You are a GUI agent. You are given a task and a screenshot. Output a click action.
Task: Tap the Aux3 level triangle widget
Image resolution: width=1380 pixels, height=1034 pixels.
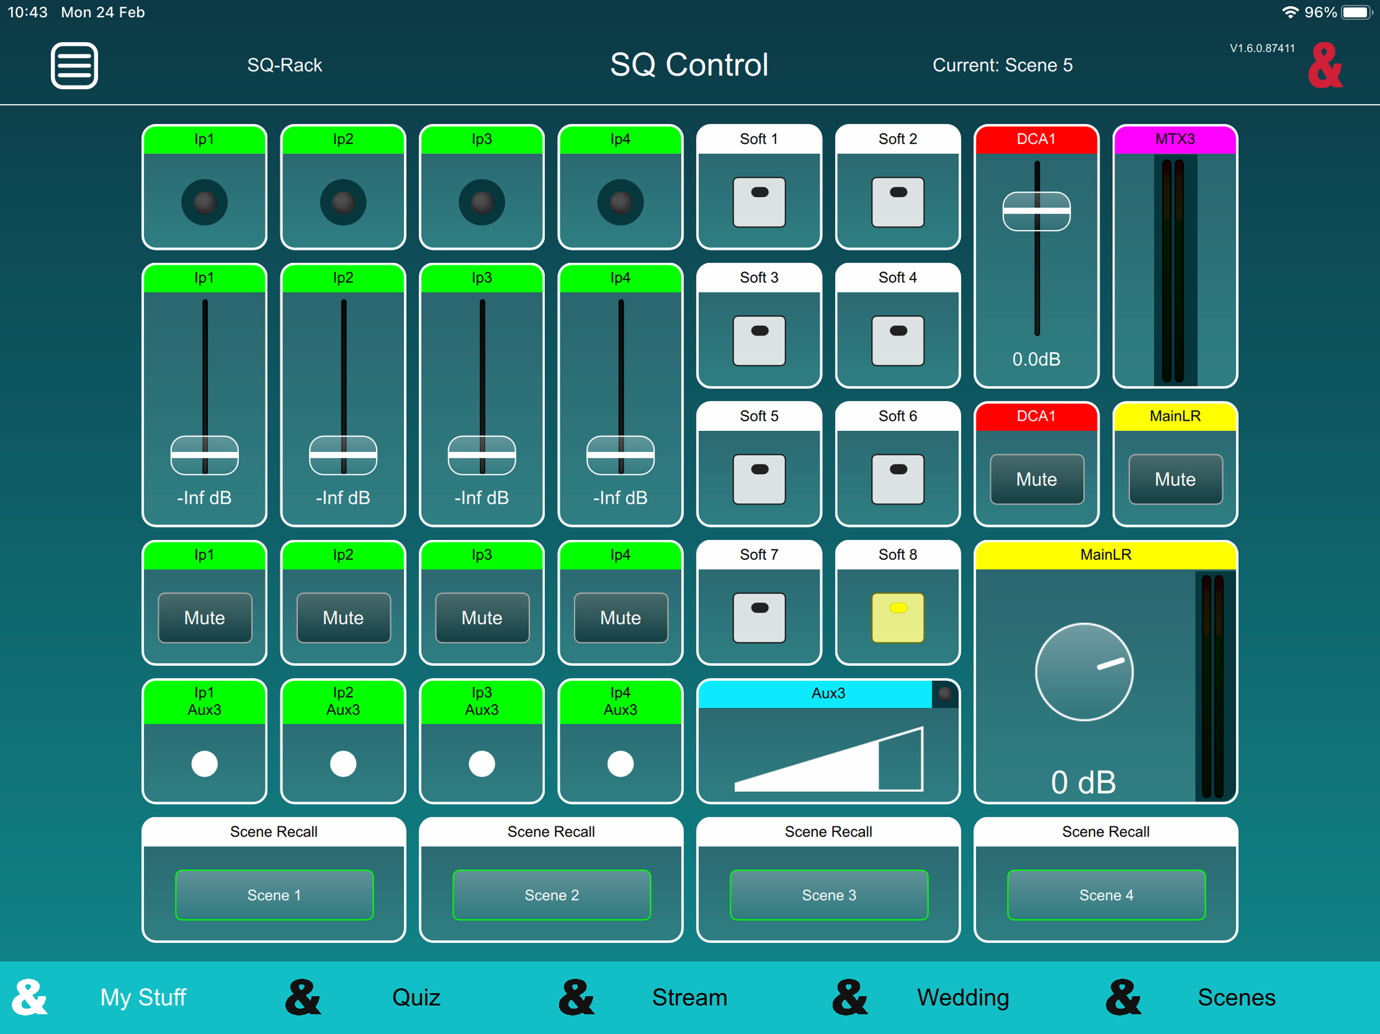coord(828,758)
